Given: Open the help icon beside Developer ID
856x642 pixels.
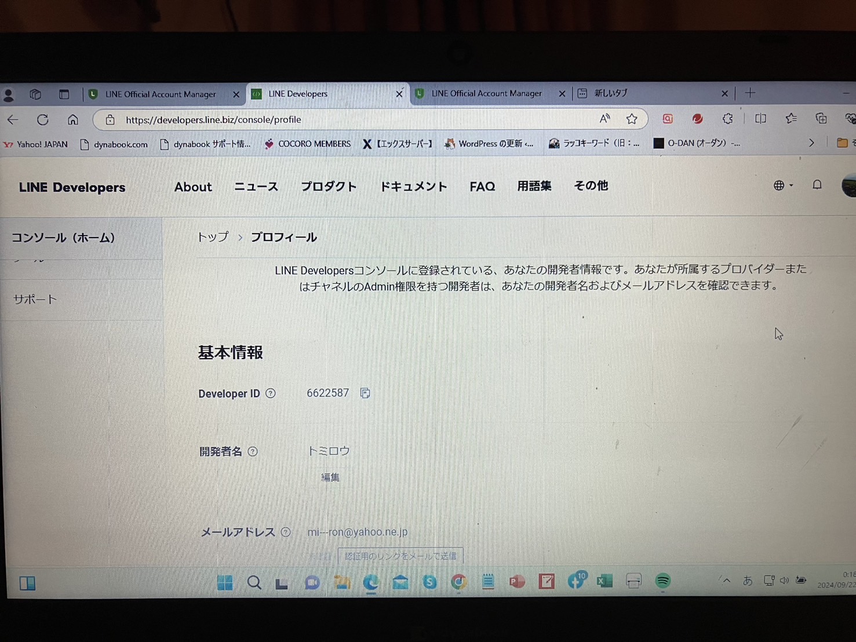Looking at the screenshot, I should pos(271,393).
